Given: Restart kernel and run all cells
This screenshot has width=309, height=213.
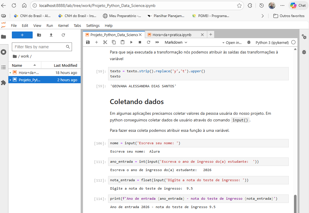Looking at the screenshot, I should click(x=157, y=42).
